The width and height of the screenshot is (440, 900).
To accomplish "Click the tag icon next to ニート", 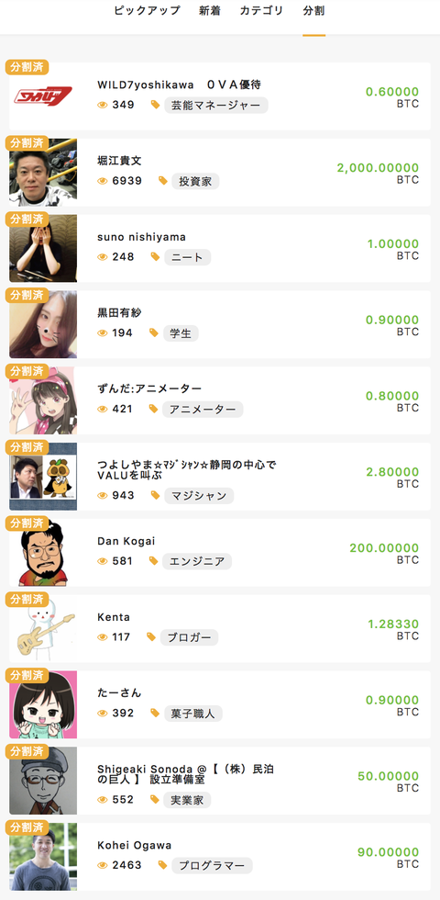I will point(155,257).
